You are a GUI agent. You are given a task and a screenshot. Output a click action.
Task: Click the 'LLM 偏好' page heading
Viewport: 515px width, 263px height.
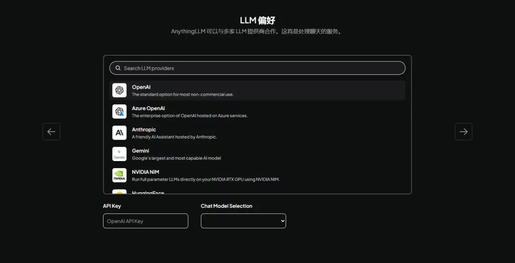click(x=257, y=20)
